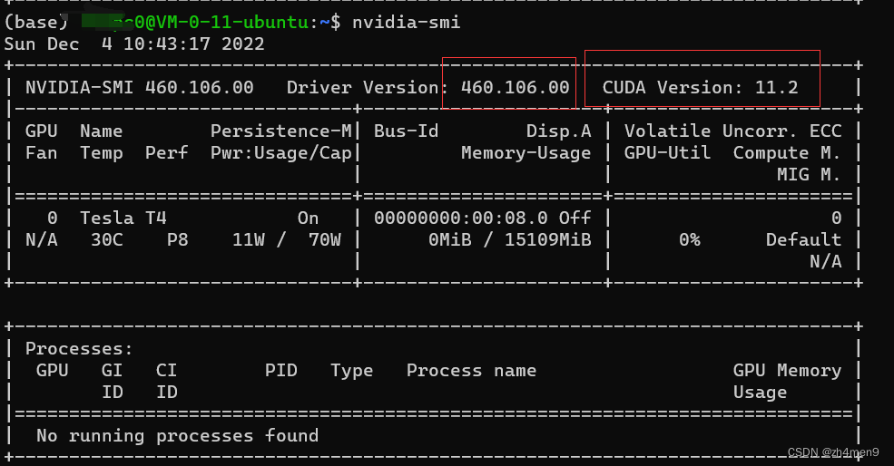Click No running processes found message
Viewport: 894px width, 466px height.
(177, 436)
